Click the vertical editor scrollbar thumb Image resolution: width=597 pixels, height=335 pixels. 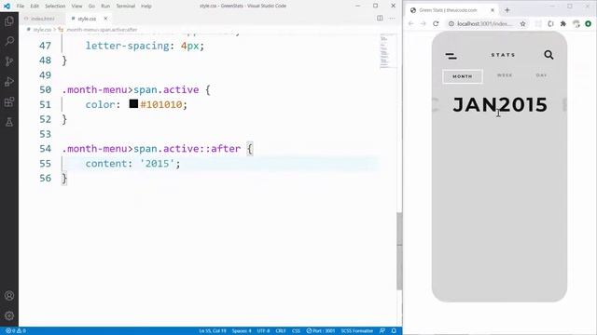coord(399,251)
